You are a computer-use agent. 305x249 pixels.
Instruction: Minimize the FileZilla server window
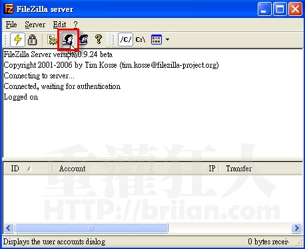264,9
